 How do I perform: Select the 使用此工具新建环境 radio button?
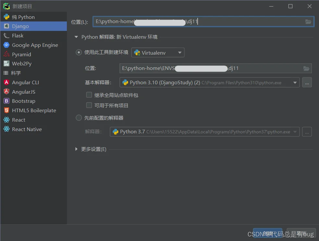pyautogui.click(x=79, y=52)
